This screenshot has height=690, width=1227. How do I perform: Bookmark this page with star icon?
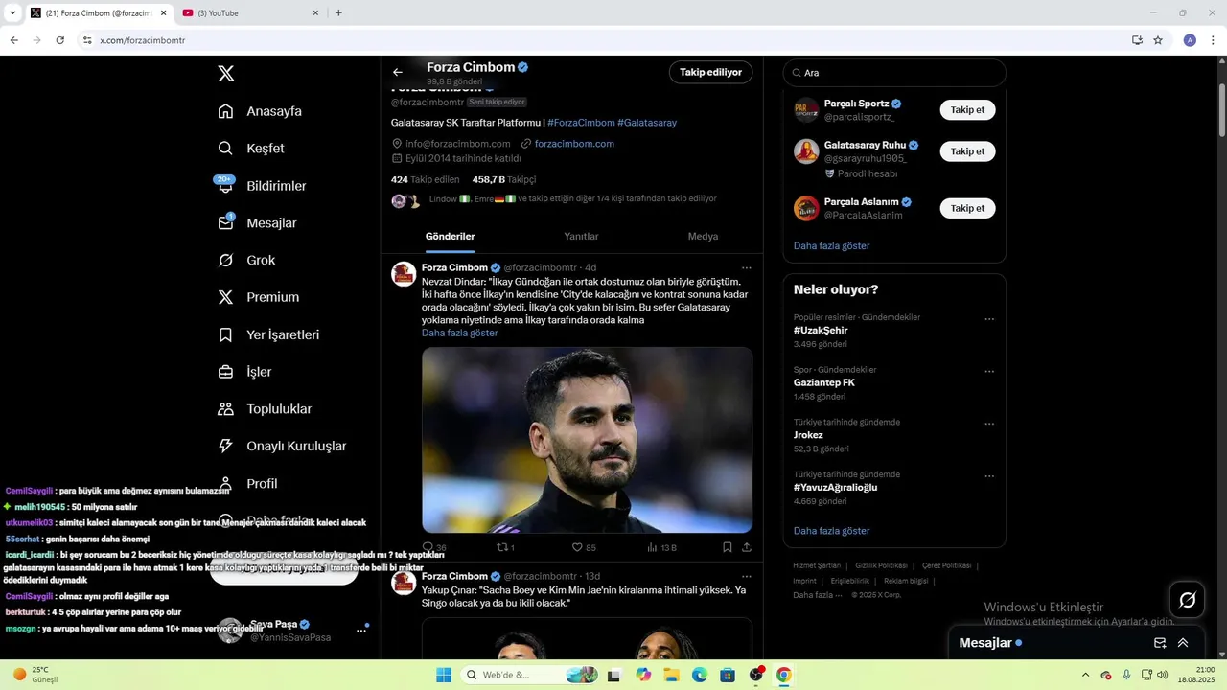[x=1158, y=40]
